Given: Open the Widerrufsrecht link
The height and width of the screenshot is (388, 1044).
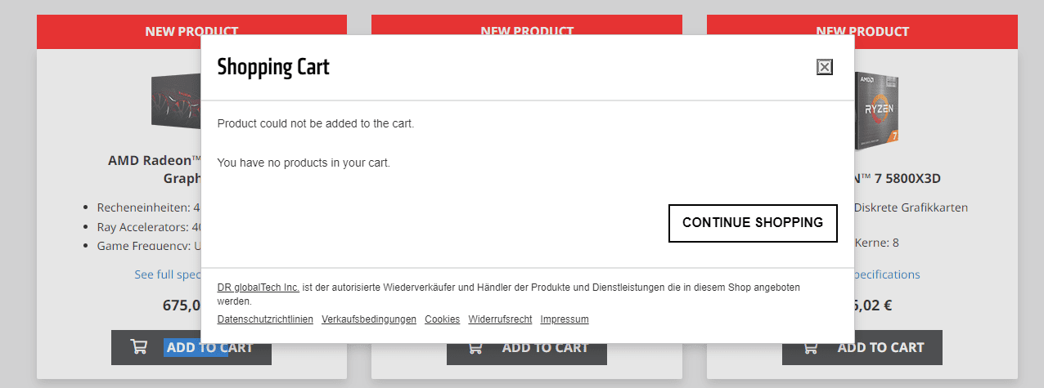Looking at the screenshot, I should click(x=500, y=319).
